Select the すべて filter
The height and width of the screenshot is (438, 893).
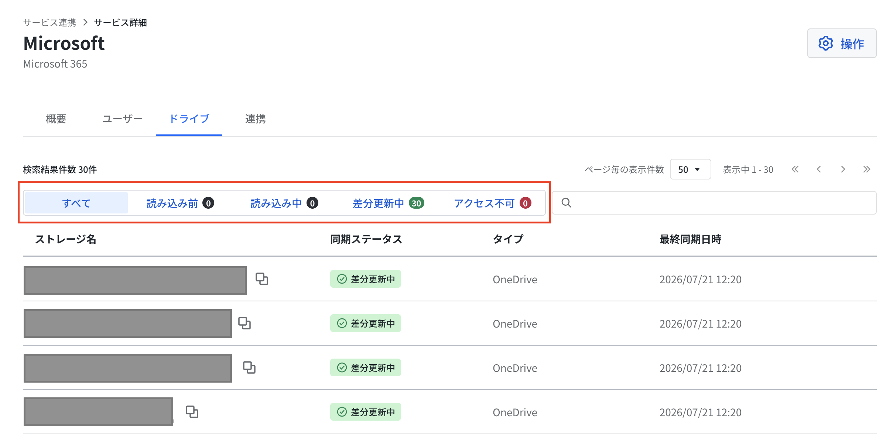click(x=76, y=203)
